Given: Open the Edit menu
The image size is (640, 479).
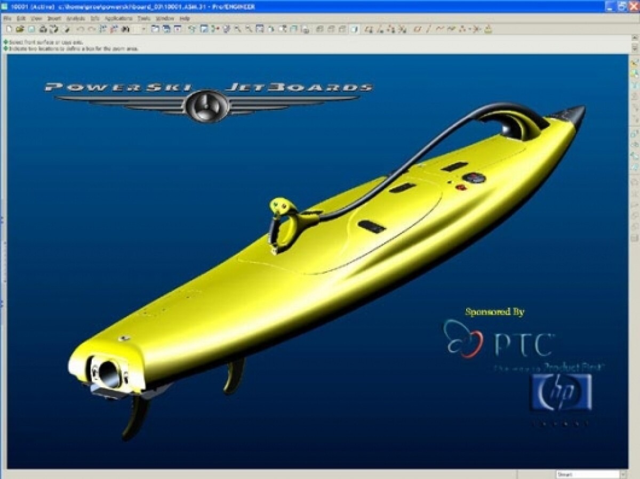Looking at the screenshot, I should [21, 18].
